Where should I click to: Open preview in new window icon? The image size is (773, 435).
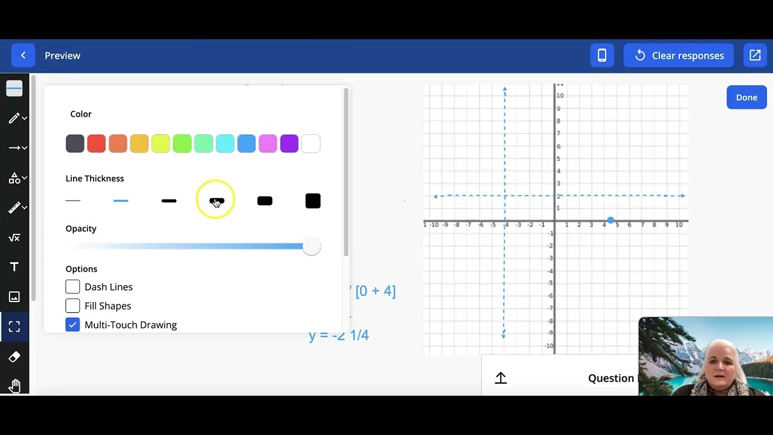click(755, 56)
